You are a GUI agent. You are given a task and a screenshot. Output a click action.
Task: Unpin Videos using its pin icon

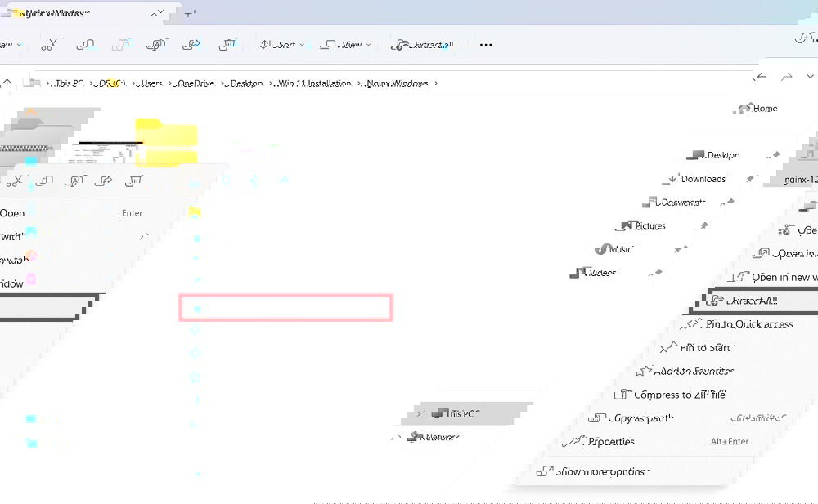(656, 273)
